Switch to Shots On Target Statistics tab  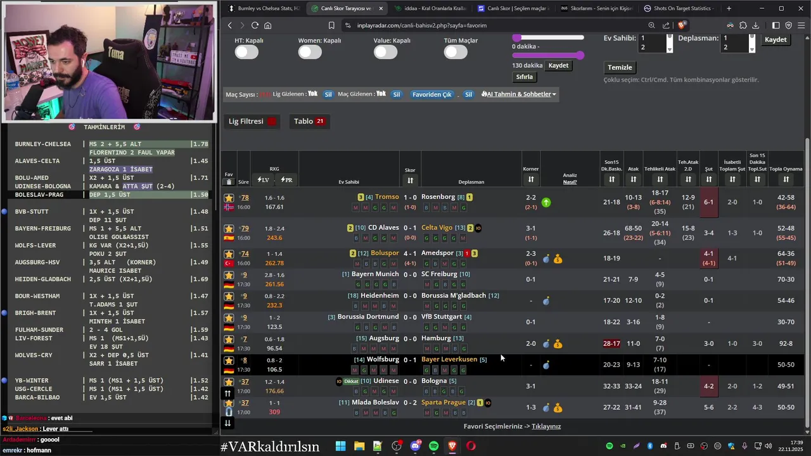679,8
